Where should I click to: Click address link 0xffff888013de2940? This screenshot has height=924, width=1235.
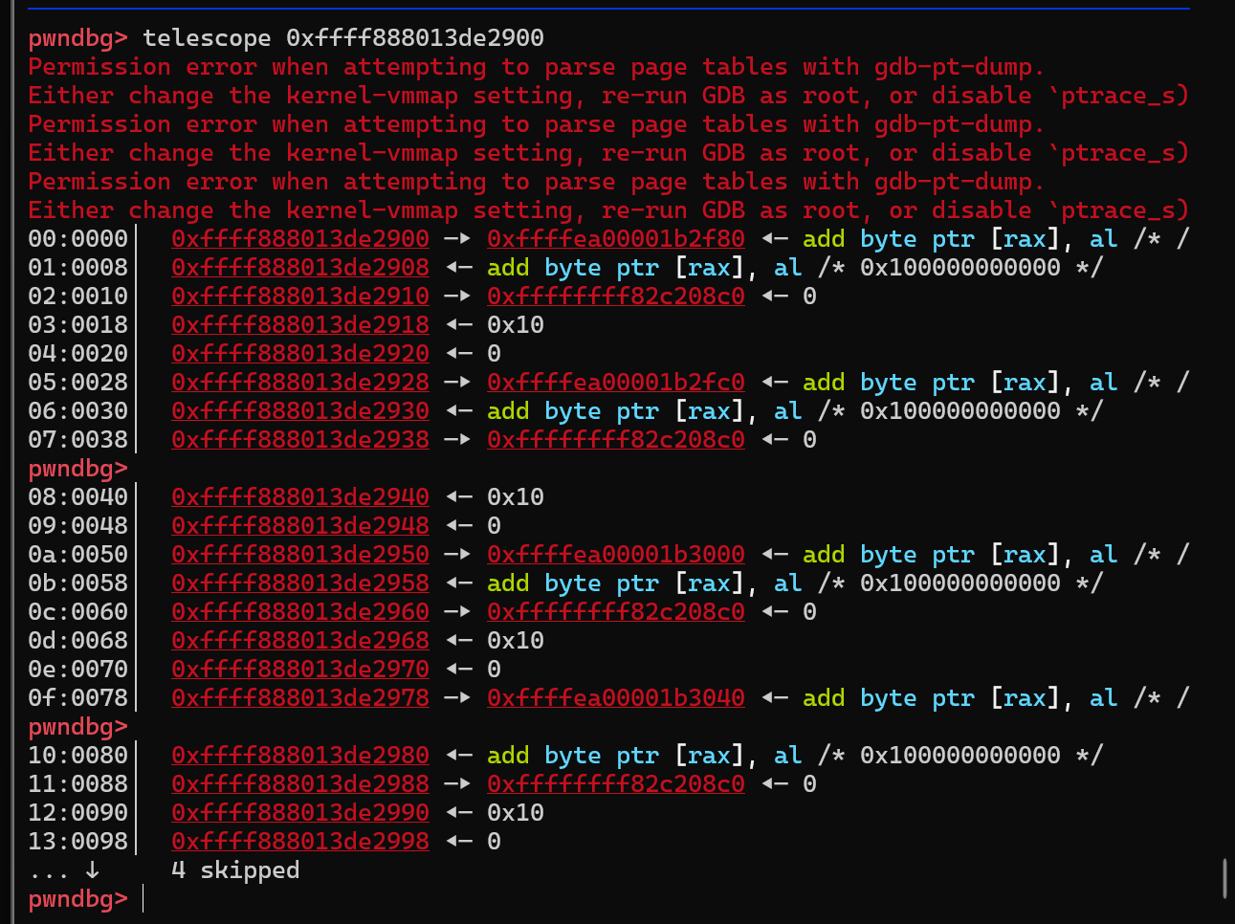[300, 497]
